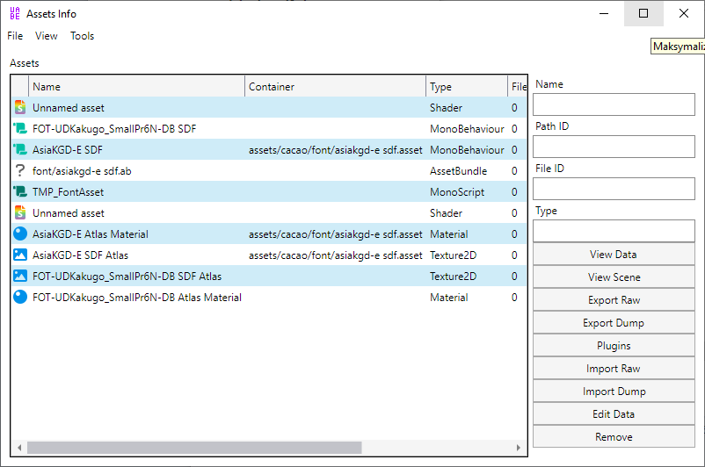The width and height of the screenshot is (705, 467).
Task: Sort by the Container column header
Action: point(336,87)
